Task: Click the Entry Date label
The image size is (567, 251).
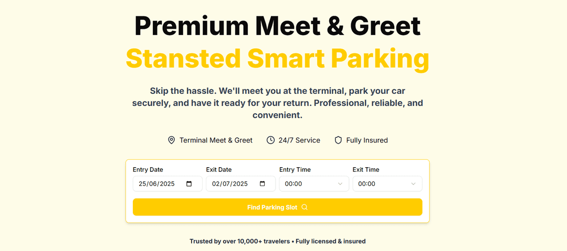Action: click(148, 169)
